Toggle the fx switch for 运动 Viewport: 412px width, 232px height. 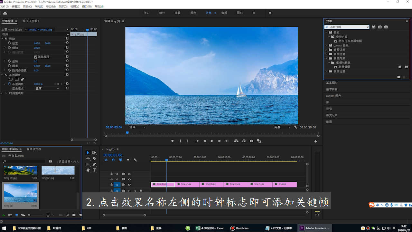6,39
